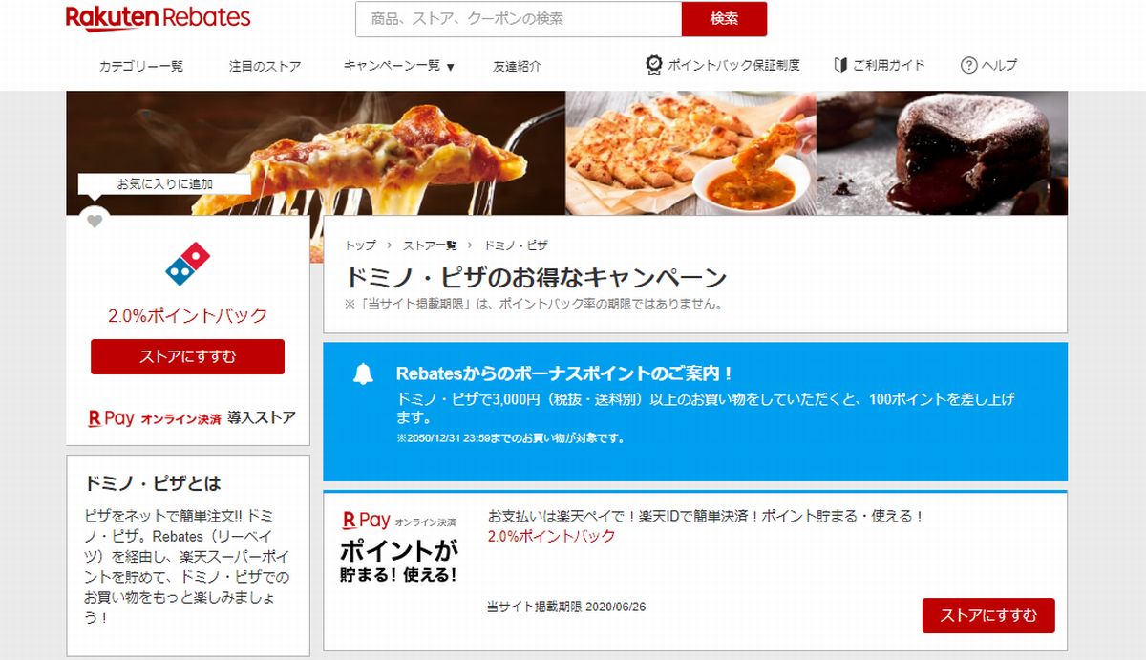Click the 当サイト掲載期限 2020/06/26 text
The height and width of the screenshot is (660, 1146).
click(x=566, y=607)
